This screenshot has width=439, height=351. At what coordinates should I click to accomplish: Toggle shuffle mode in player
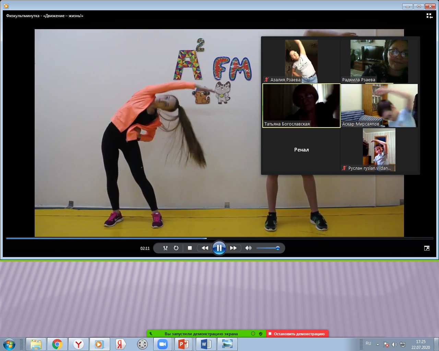165,248
